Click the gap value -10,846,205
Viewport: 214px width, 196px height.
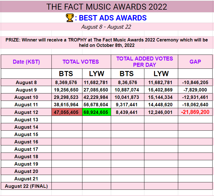tap(195, 82)
